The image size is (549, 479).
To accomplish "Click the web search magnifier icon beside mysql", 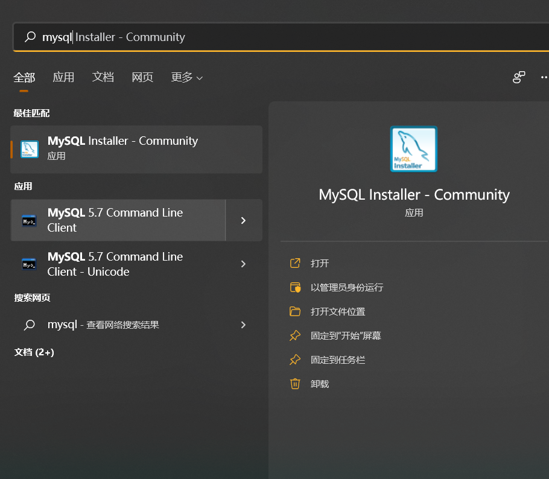I will pyautogui.click(x=30, y=325).
